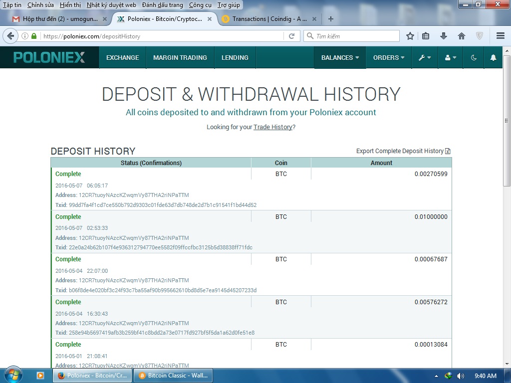Open the Nhật ký duyệt web menu
Screen dimensions: 511x383
[111, 5]
